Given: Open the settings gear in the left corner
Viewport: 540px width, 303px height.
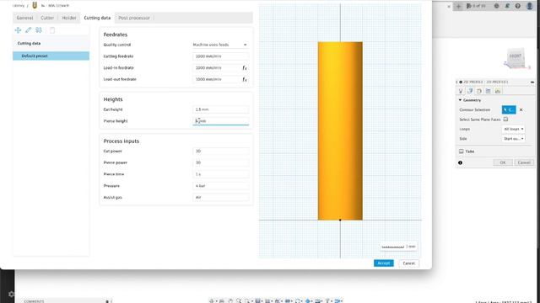Looking at the screenshot, I should pos(11,294).
